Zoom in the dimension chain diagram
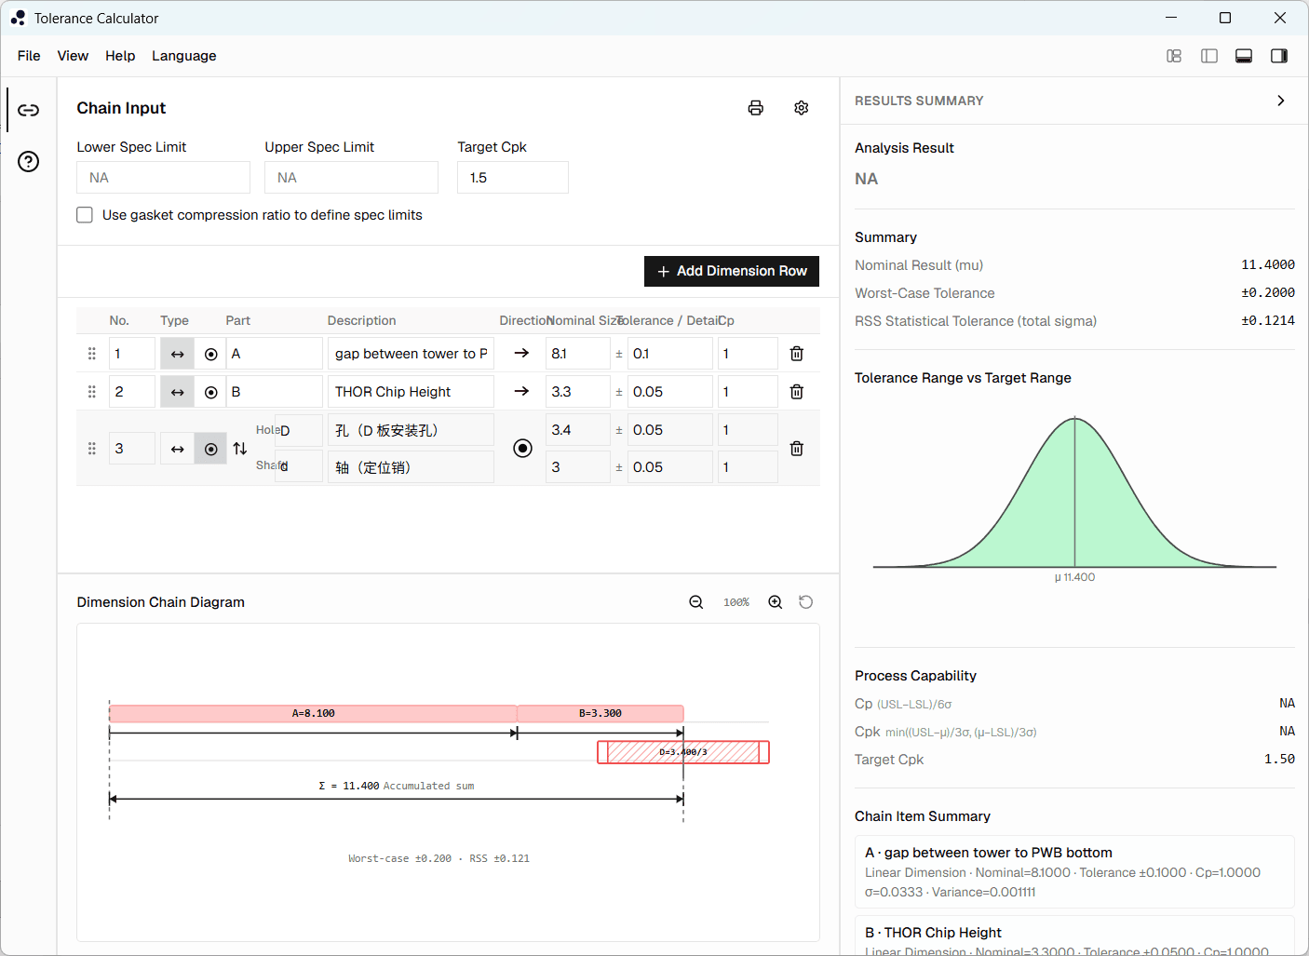Screen dimensions: 1309x956 776,602
